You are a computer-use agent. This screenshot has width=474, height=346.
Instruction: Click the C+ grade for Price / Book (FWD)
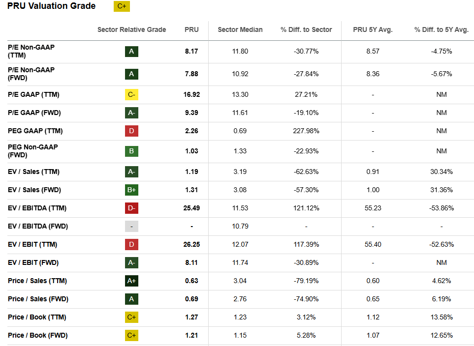point(131,335)
